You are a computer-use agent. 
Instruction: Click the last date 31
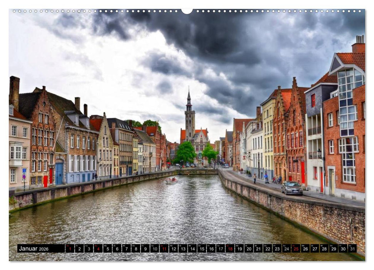pyautogui.click(x=352, y=249)
